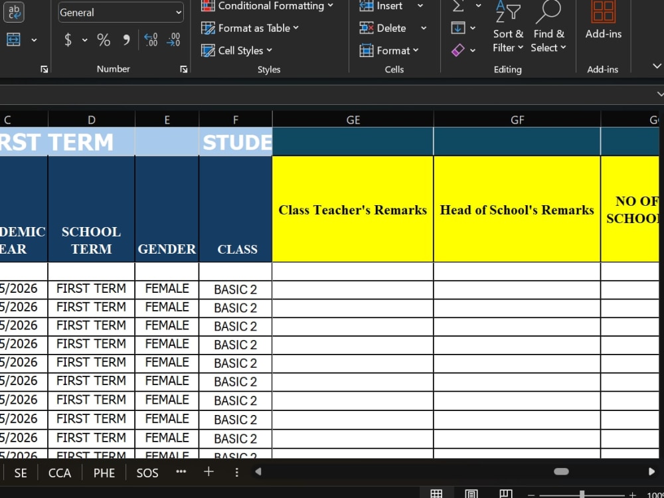Viewport: 664px width, 498px height.
Task: Select column GE header
Action: tap(353, 120)
